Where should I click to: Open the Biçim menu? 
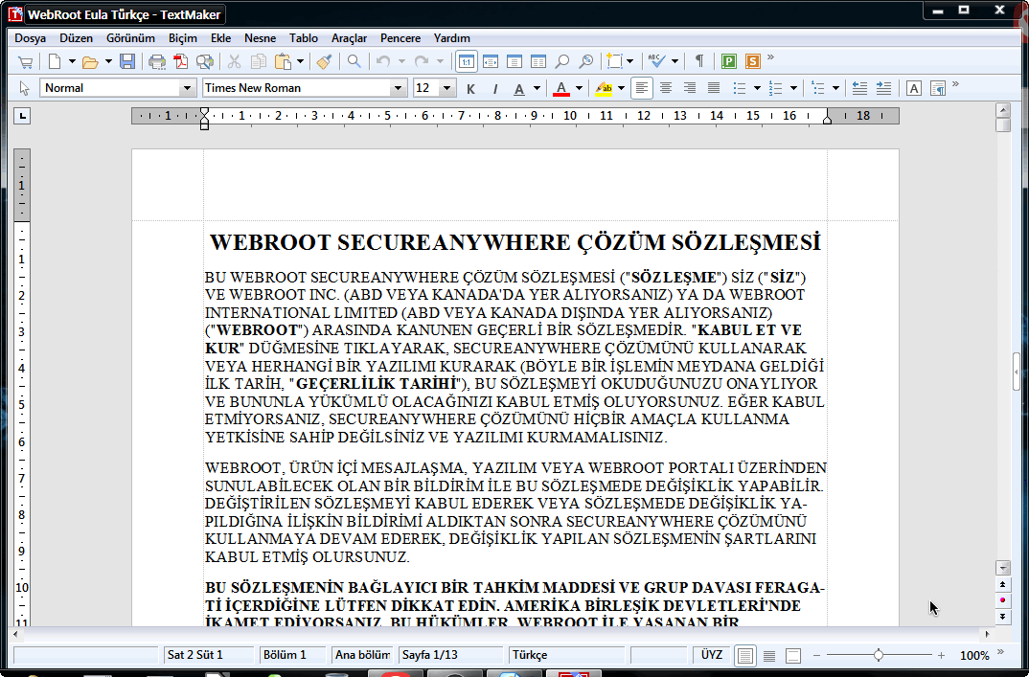coord(182,38)
